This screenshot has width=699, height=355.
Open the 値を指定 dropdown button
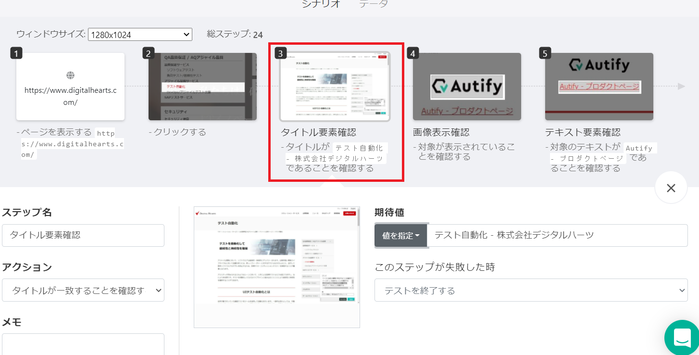tap(400, 236)
